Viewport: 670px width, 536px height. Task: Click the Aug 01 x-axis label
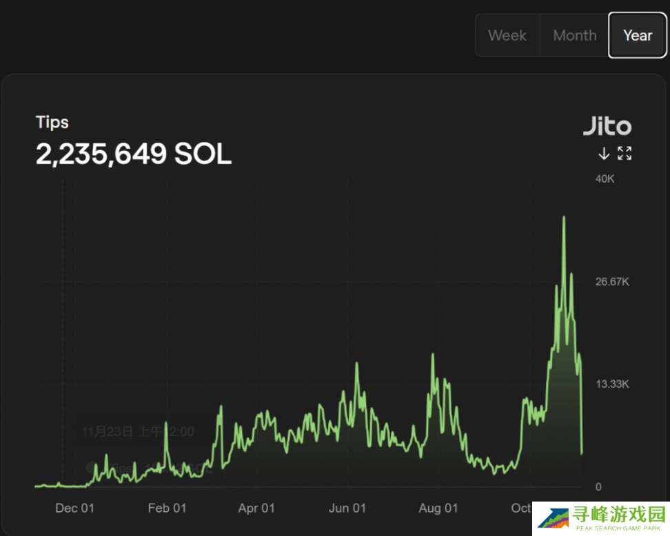[x=438, y=508]
